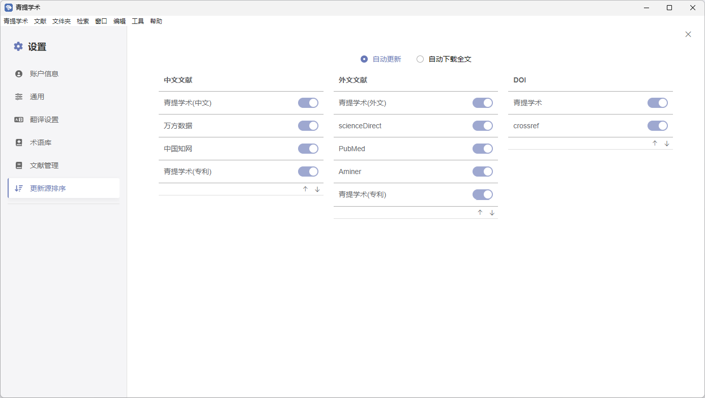Screen dimensions: 705x398
Task: Open the 编辑 menu
Action: pyautogui.click(x=120, y=21)
